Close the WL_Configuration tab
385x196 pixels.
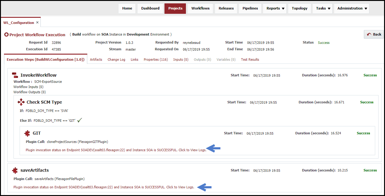pos(37,22)
